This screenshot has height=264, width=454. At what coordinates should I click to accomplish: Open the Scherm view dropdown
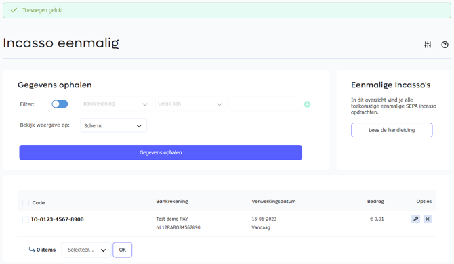tap(114, 125)
